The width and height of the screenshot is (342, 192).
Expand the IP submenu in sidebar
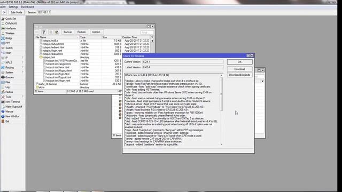22,58
